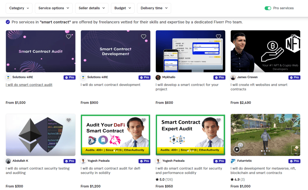Click Mykhailo's seller avatar
Screen dimensions: 308x190
pyautogui.click(x=158, y=77)
